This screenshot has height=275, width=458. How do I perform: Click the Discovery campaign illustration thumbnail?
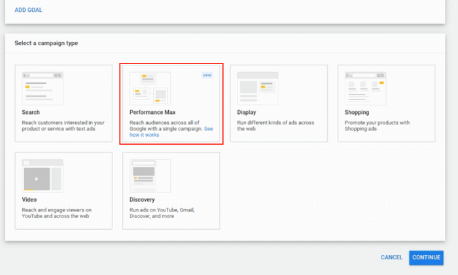[x=150, y=175]
